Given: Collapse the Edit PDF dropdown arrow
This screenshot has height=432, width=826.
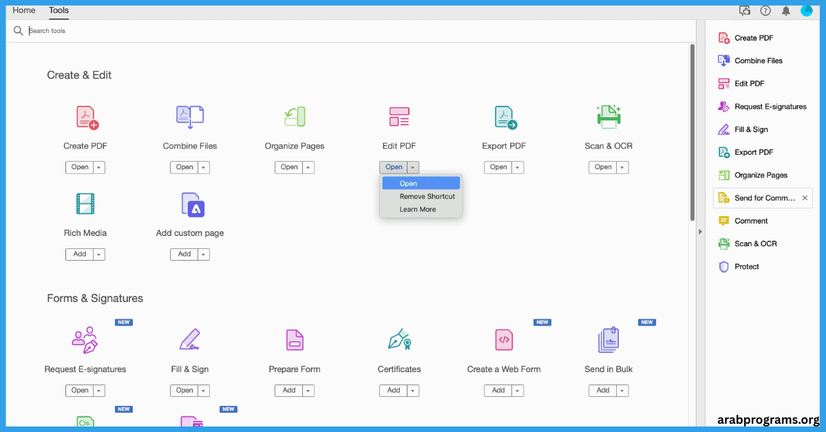Looking at the screenshot, I should point(413,167).
